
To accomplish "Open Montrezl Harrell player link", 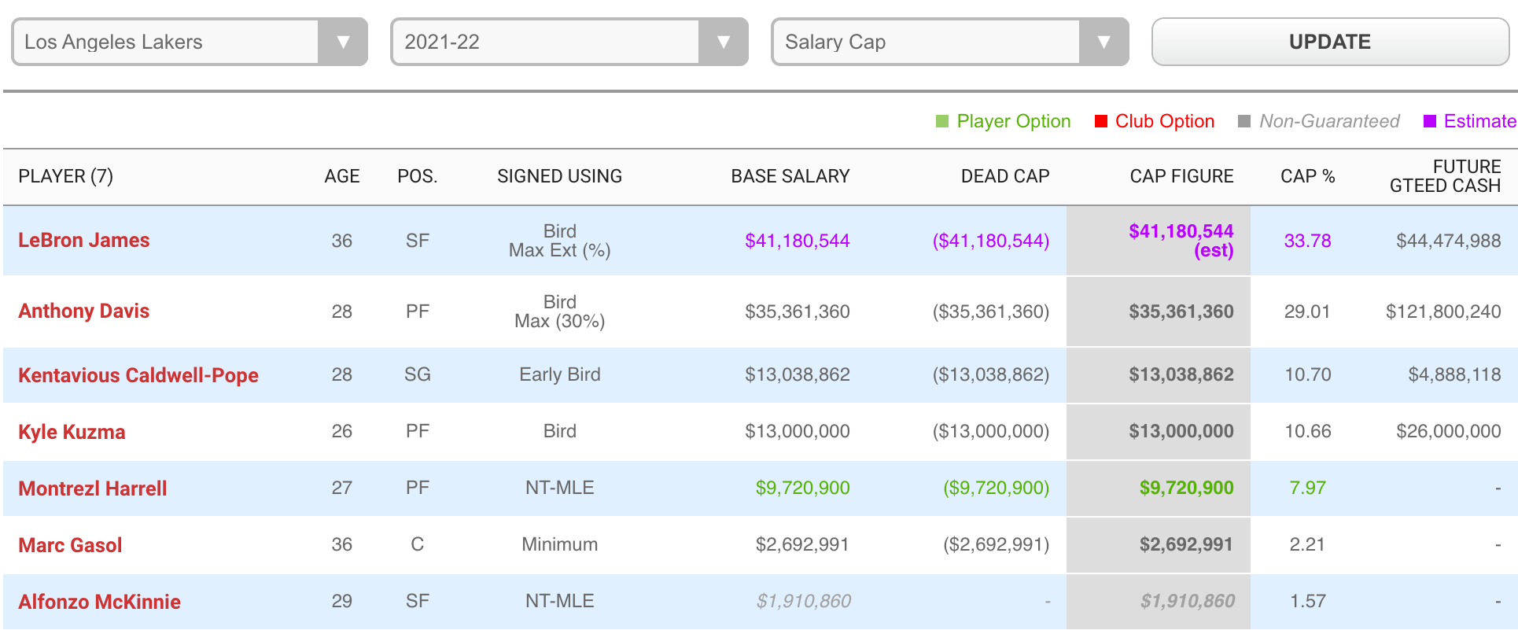I will click(x=93, y=488).
